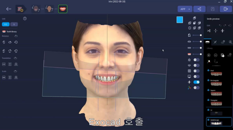The height and width of the screenshot is (130, 233).
Task: Click the share button
Action: [x=199, y=9]
